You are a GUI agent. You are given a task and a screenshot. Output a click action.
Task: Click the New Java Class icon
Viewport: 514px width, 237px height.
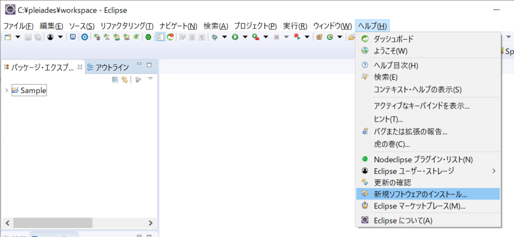(329, 37)
